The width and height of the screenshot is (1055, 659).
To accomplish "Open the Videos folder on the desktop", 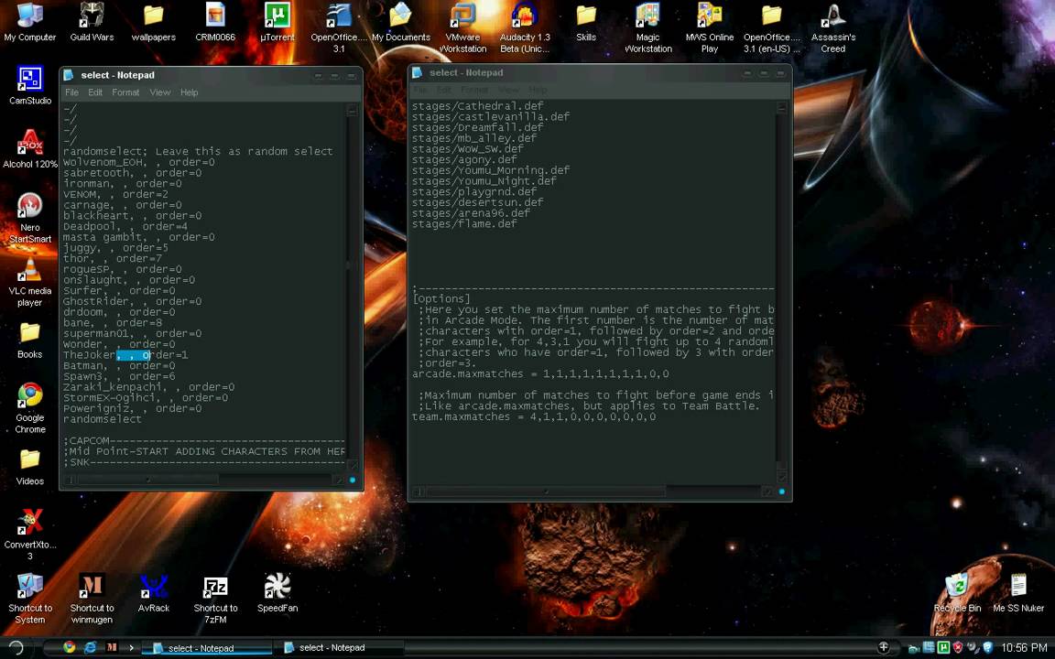I will pyautogui.click(x=29, y=467).
